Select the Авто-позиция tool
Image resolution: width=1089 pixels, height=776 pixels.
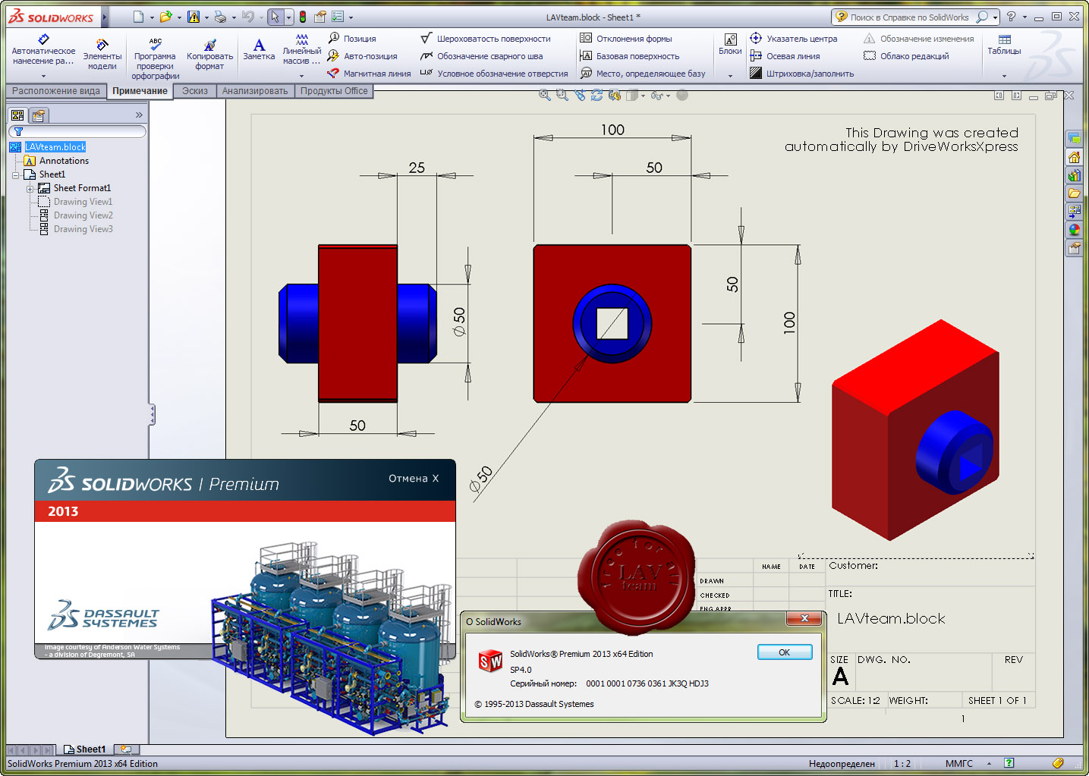coord(362,56)
